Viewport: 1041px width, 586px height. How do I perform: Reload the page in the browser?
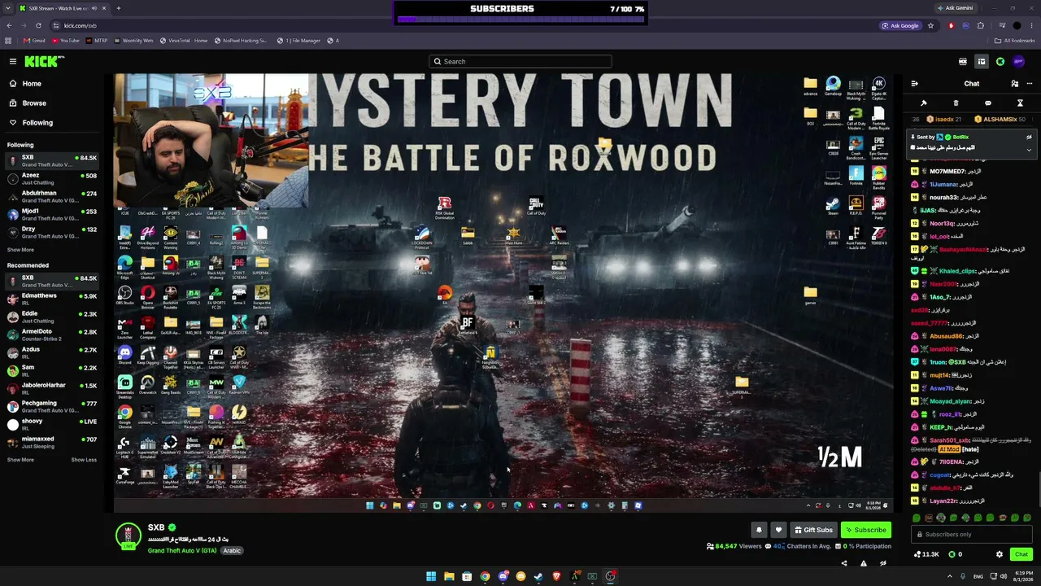tap(38, 25)
